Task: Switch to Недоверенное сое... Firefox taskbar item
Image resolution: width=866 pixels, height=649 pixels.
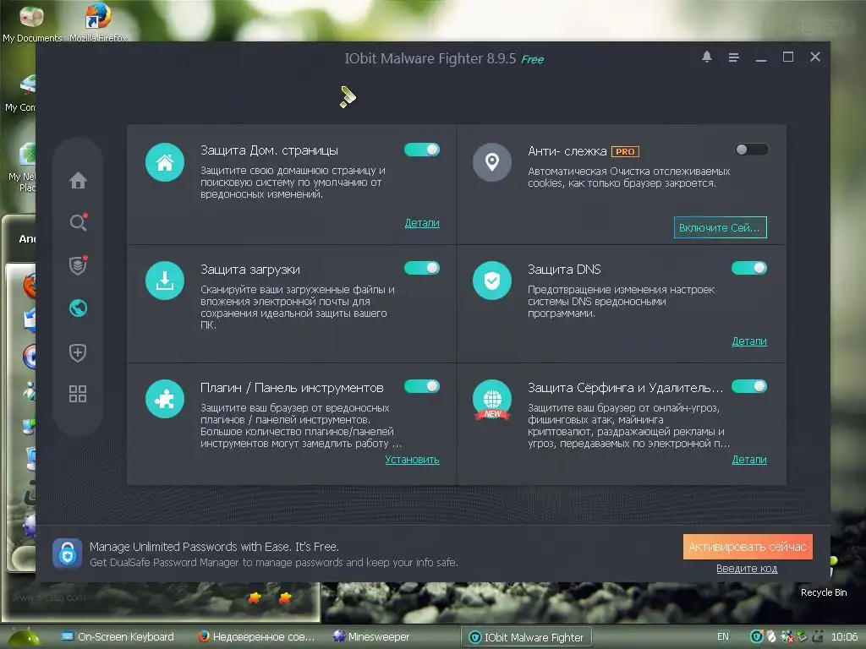Action: 256,637
